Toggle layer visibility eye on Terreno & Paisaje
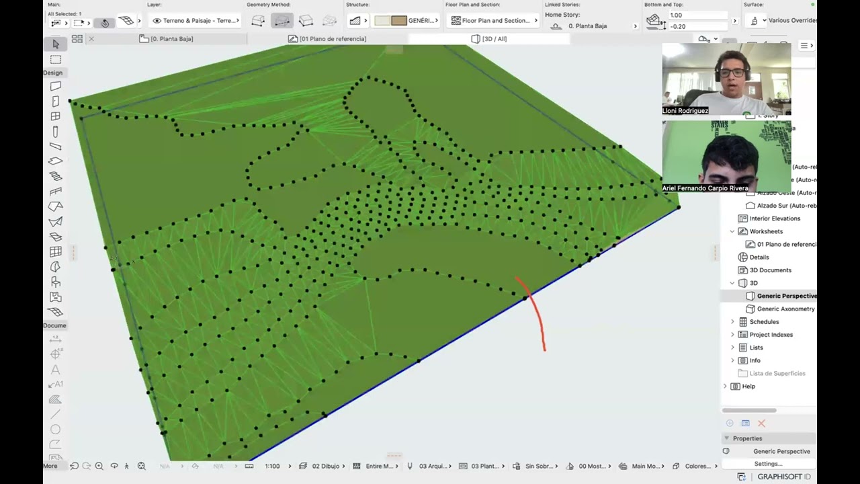This screenshot has width=860, height=484. point(157,21)
